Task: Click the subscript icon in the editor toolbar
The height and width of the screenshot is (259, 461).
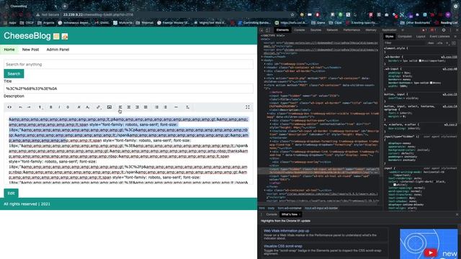Action: (x=87, y=107)
